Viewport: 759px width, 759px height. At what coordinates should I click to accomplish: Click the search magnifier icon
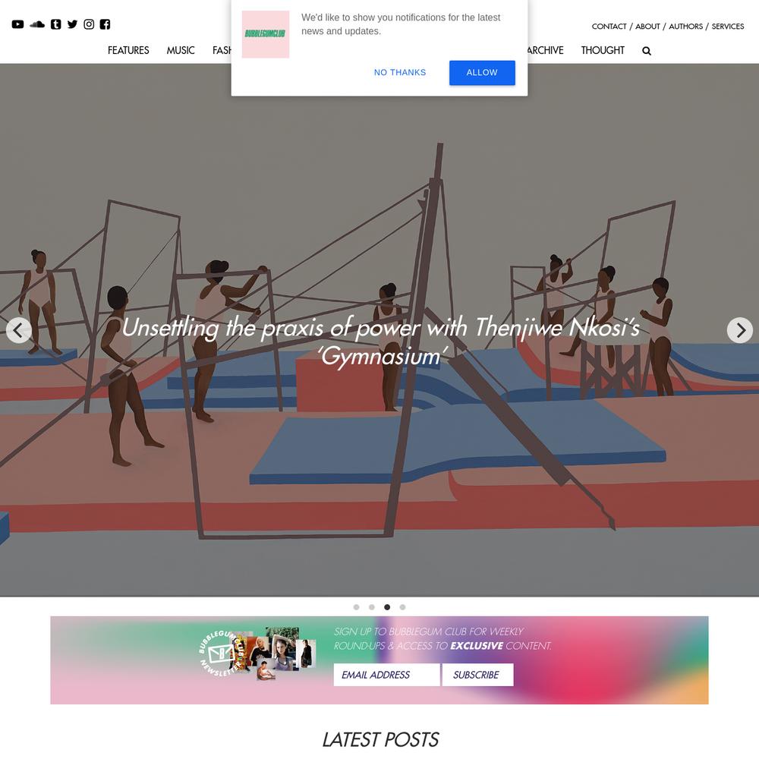646,51
